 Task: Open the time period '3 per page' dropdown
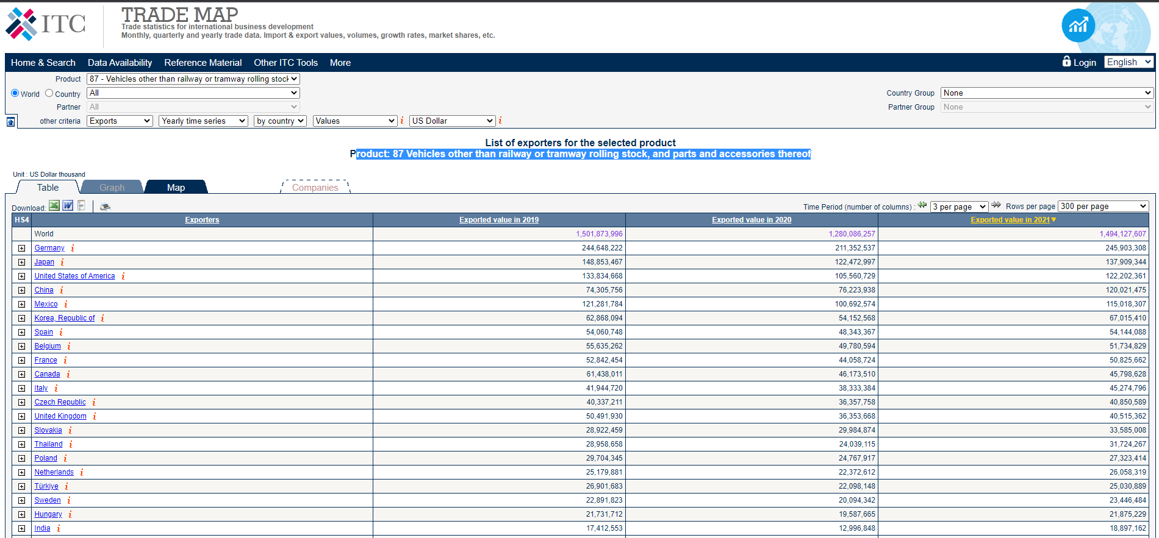[x=959, y=207]
